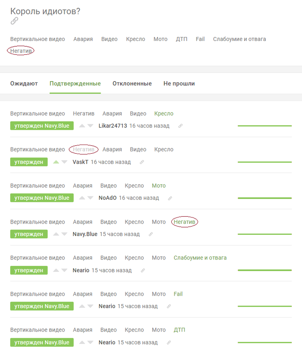The height and width of the screenshot is (353, 302).
Task: Click the green upvote arrow beside VaskT
Action: 56,162
